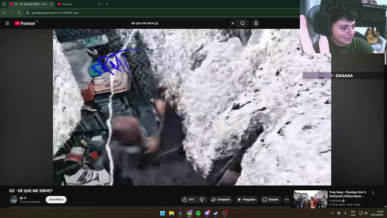Like the video with thumbs up
Image resolution: width=387 pixels, height=218 pixels.
[185, 200]
